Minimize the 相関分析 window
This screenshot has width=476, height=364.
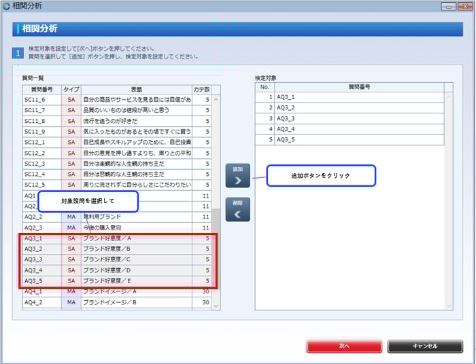coord(448,6)
